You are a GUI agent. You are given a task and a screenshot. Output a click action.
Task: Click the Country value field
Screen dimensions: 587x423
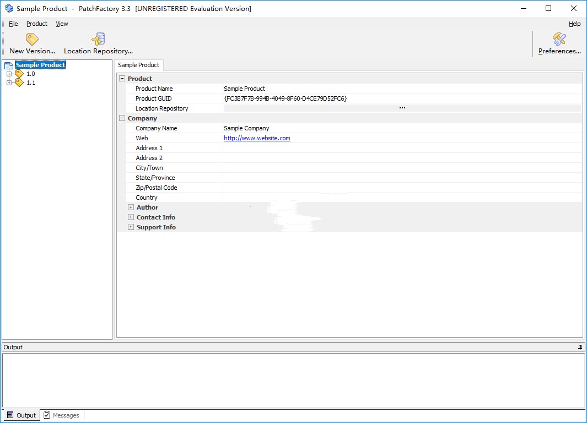click(402, 197)
